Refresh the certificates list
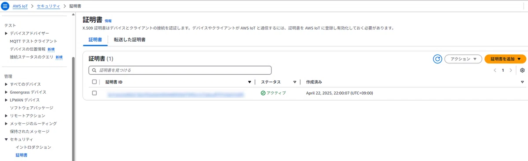Screen dimensions: 528x161 pos(437,59)
